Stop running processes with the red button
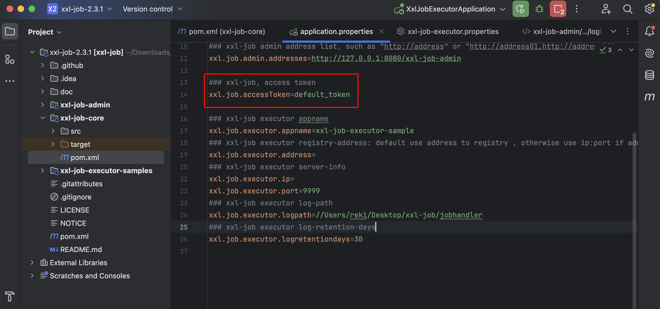The width and height of the screenshot is (660, 309). click(558, 9)
